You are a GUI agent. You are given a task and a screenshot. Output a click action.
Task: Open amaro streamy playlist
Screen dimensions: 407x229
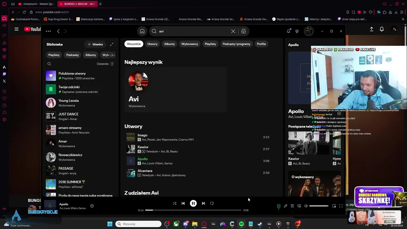80,130
